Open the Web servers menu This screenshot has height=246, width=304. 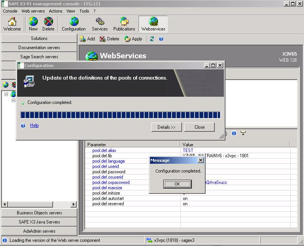33,11
